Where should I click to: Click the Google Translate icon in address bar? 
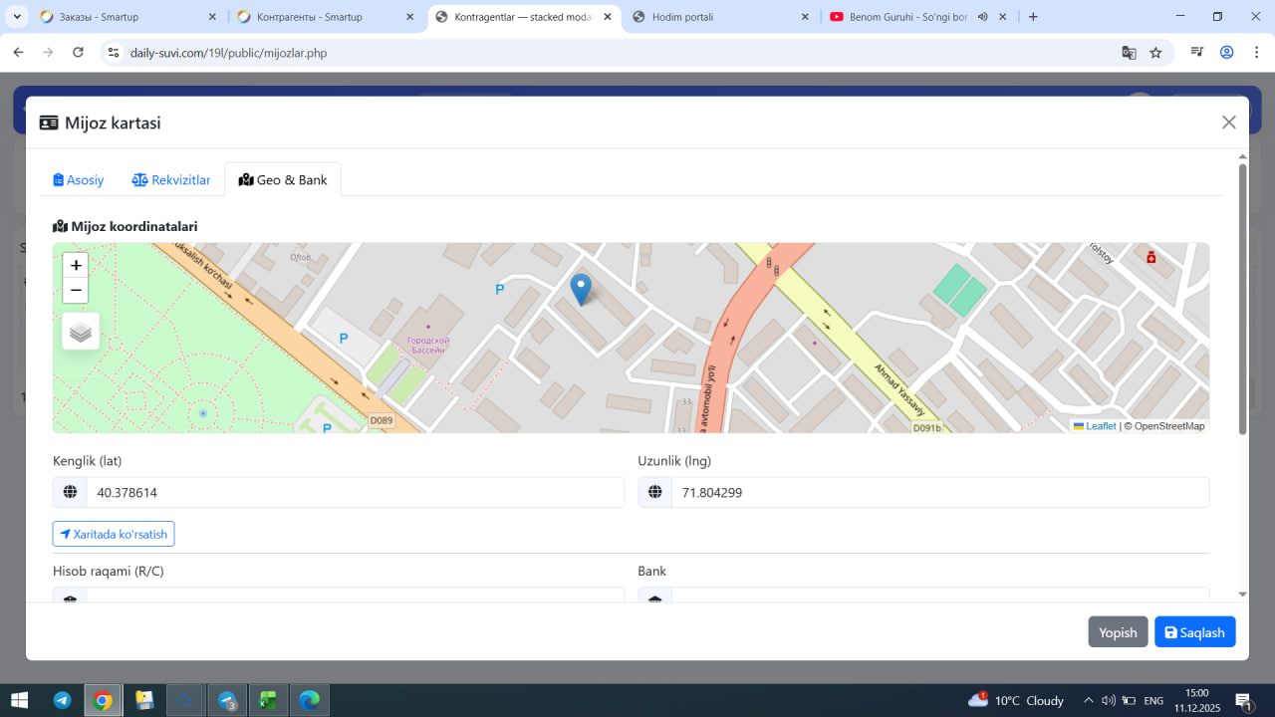[x=1129, y=53]
